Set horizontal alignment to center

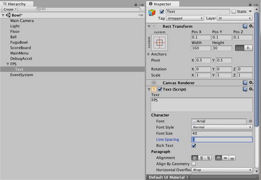(x=201, y=158)
